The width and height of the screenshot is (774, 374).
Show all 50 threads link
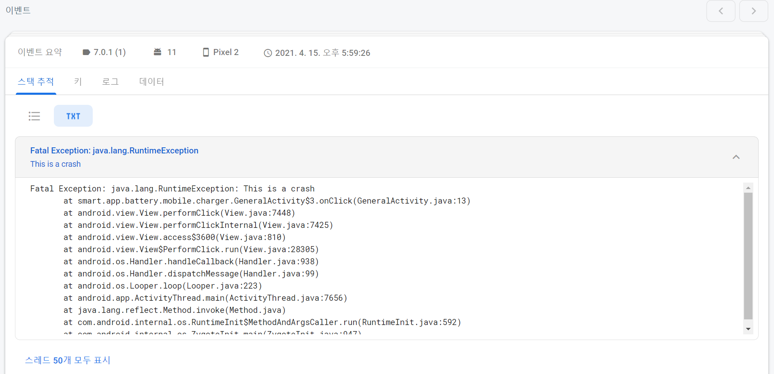[68, 360]
